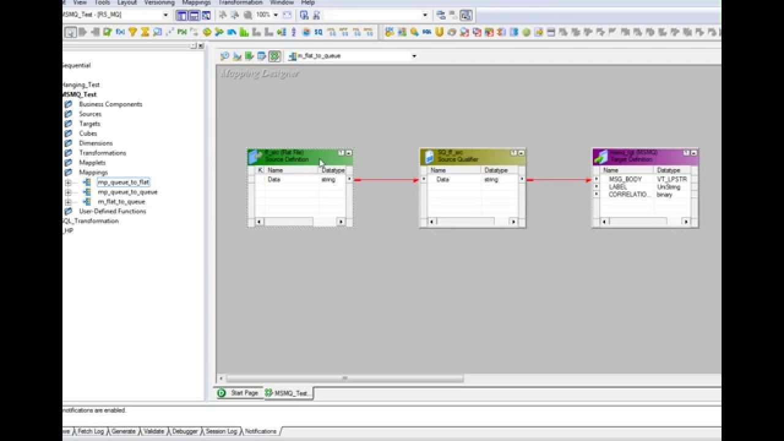Screen dimensions: 784x441
Task: Open Source Analyzer tool icon in workspace toolbar
Action: coord(224,56)
